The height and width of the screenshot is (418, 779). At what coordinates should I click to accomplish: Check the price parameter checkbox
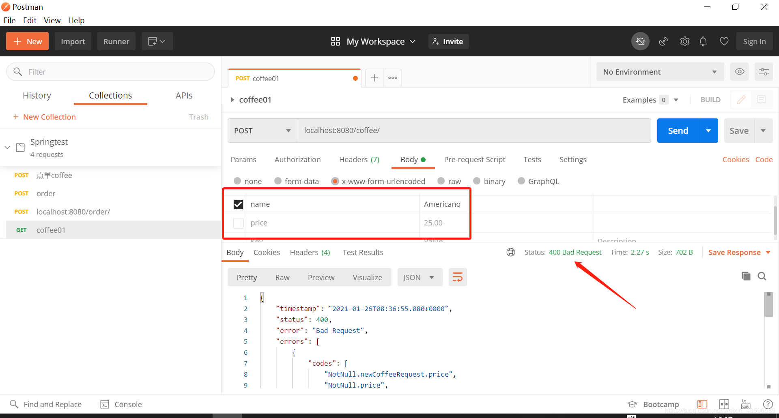coord(238,223)
